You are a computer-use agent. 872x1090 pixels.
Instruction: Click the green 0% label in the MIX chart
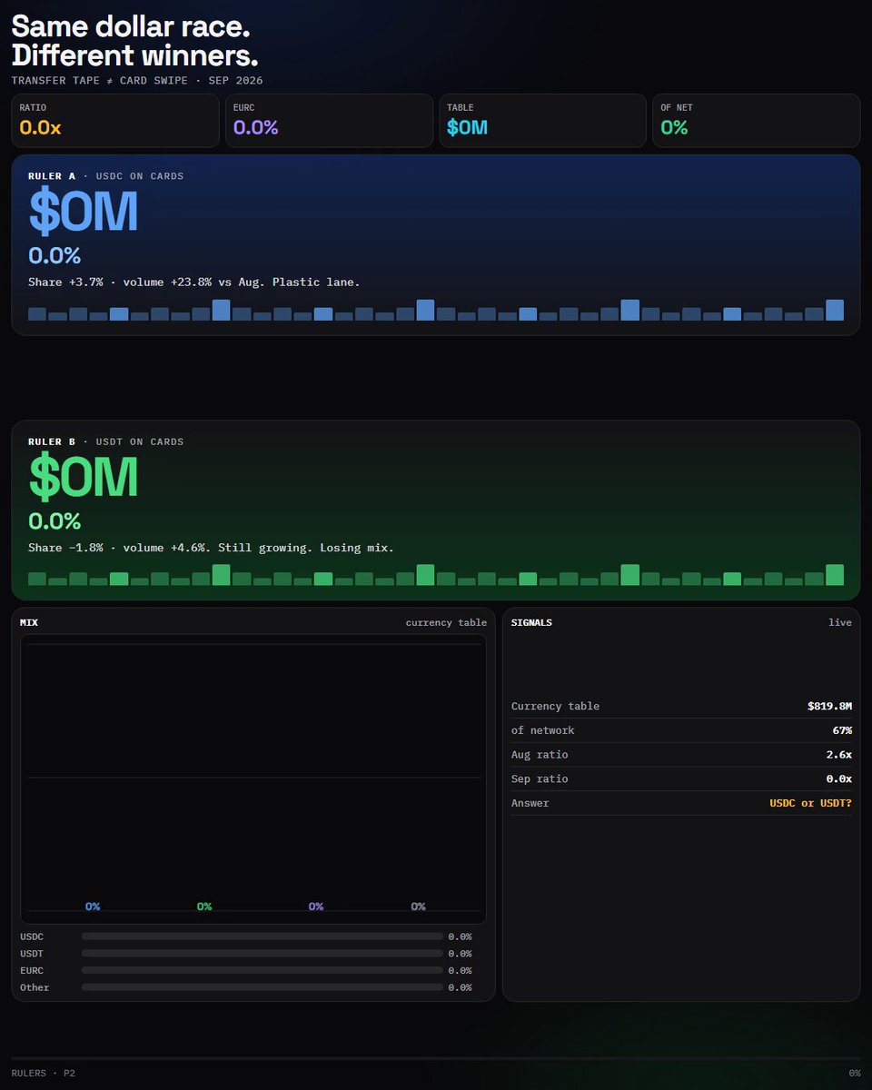(x=204, y=907)
